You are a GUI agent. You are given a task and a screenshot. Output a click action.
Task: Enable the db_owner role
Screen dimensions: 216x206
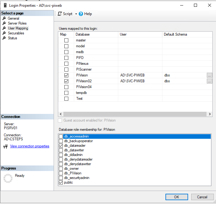tap(61, 169)
